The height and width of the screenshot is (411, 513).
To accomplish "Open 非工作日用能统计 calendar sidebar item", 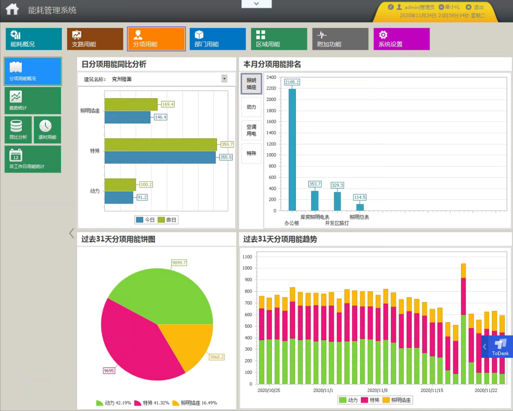I will [x=33, y=159].
